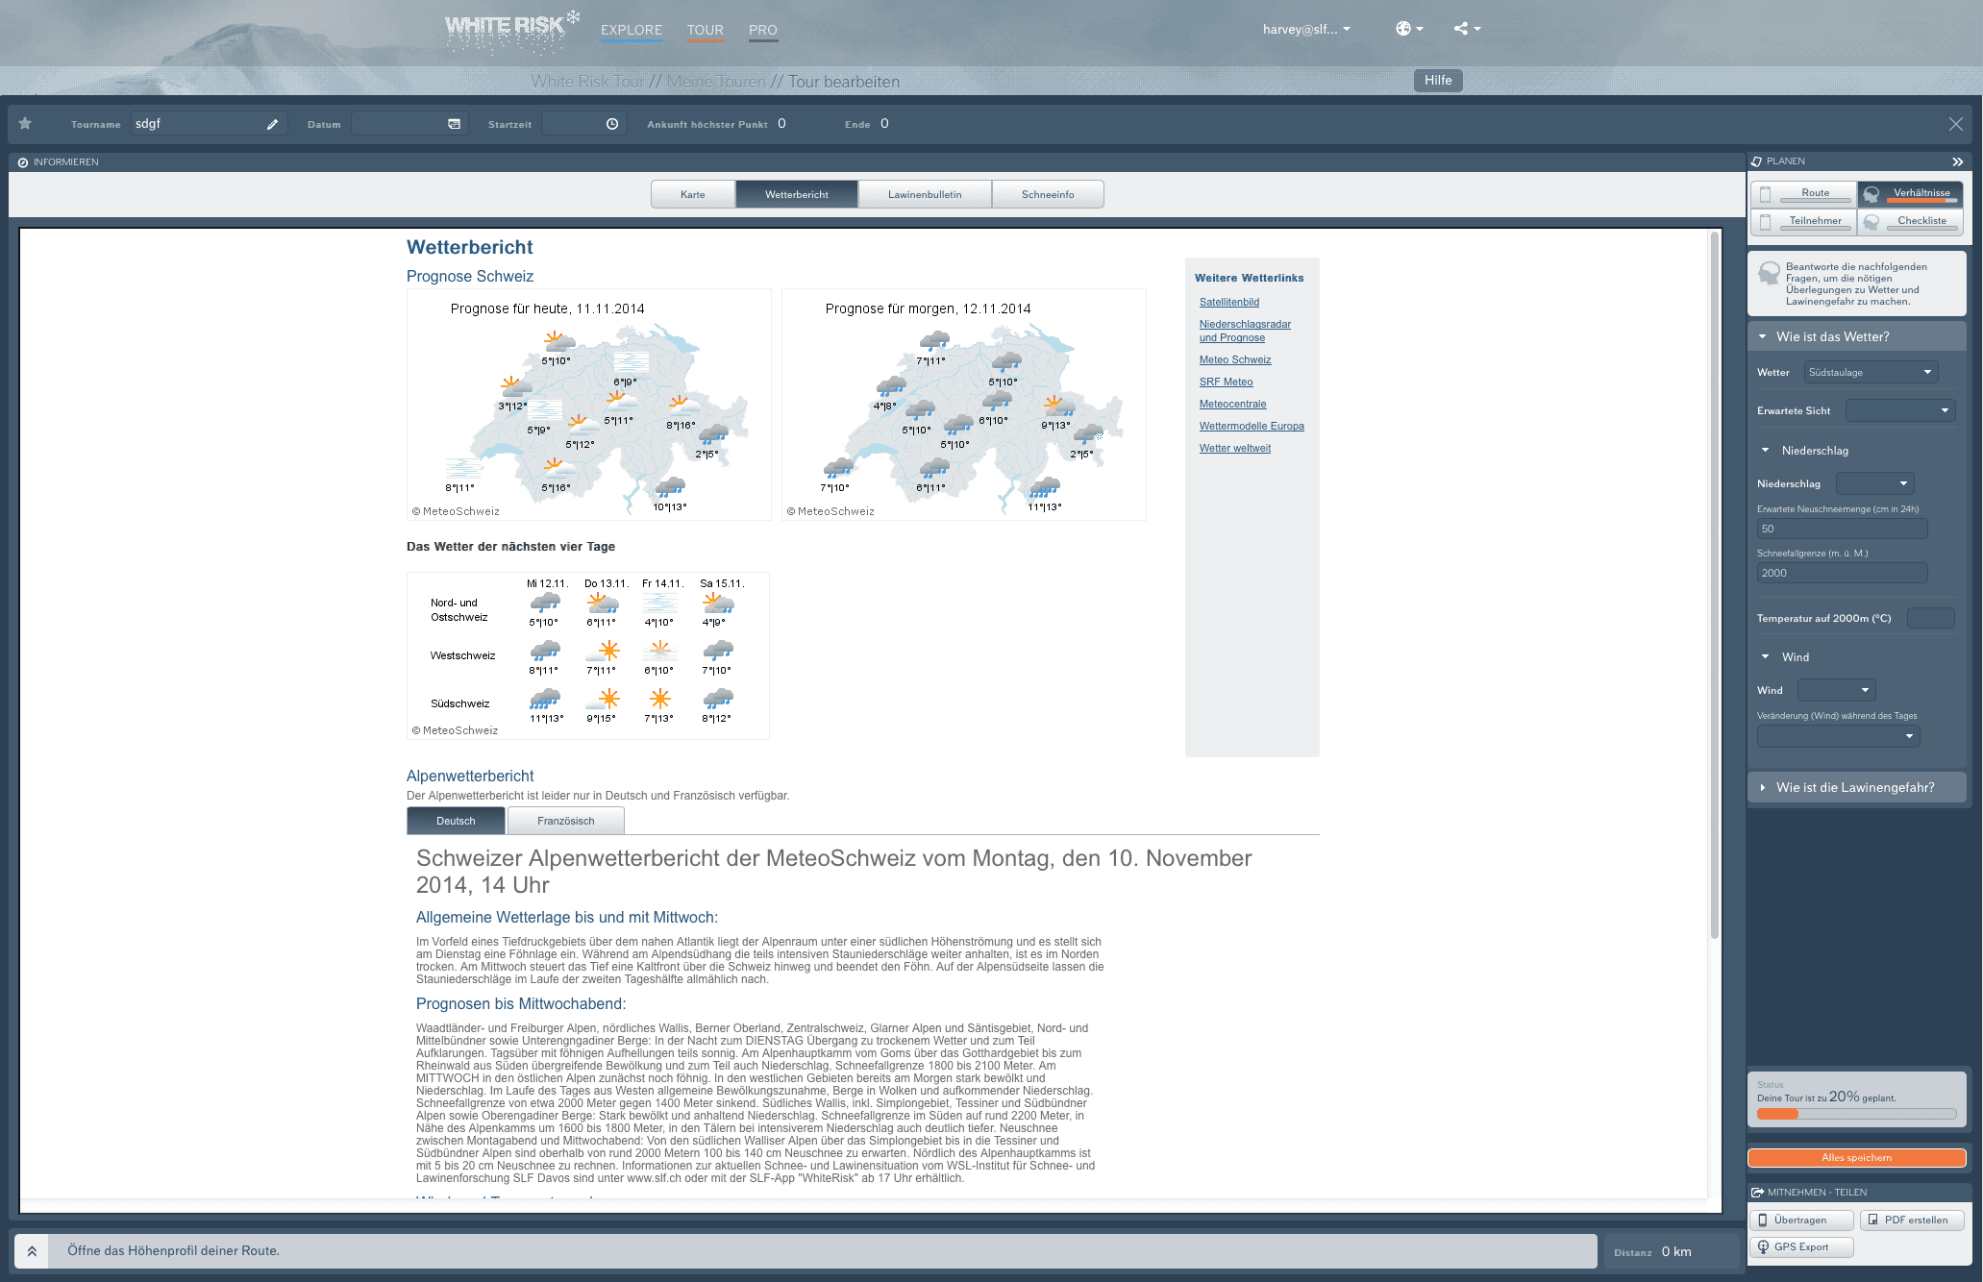Click the tour planning progress bar
The image size is (1983, 1282).
[1855, 1114]
